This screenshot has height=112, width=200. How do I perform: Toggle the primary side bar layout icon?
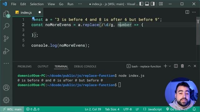pyautogui.click(x=141, y=4)
